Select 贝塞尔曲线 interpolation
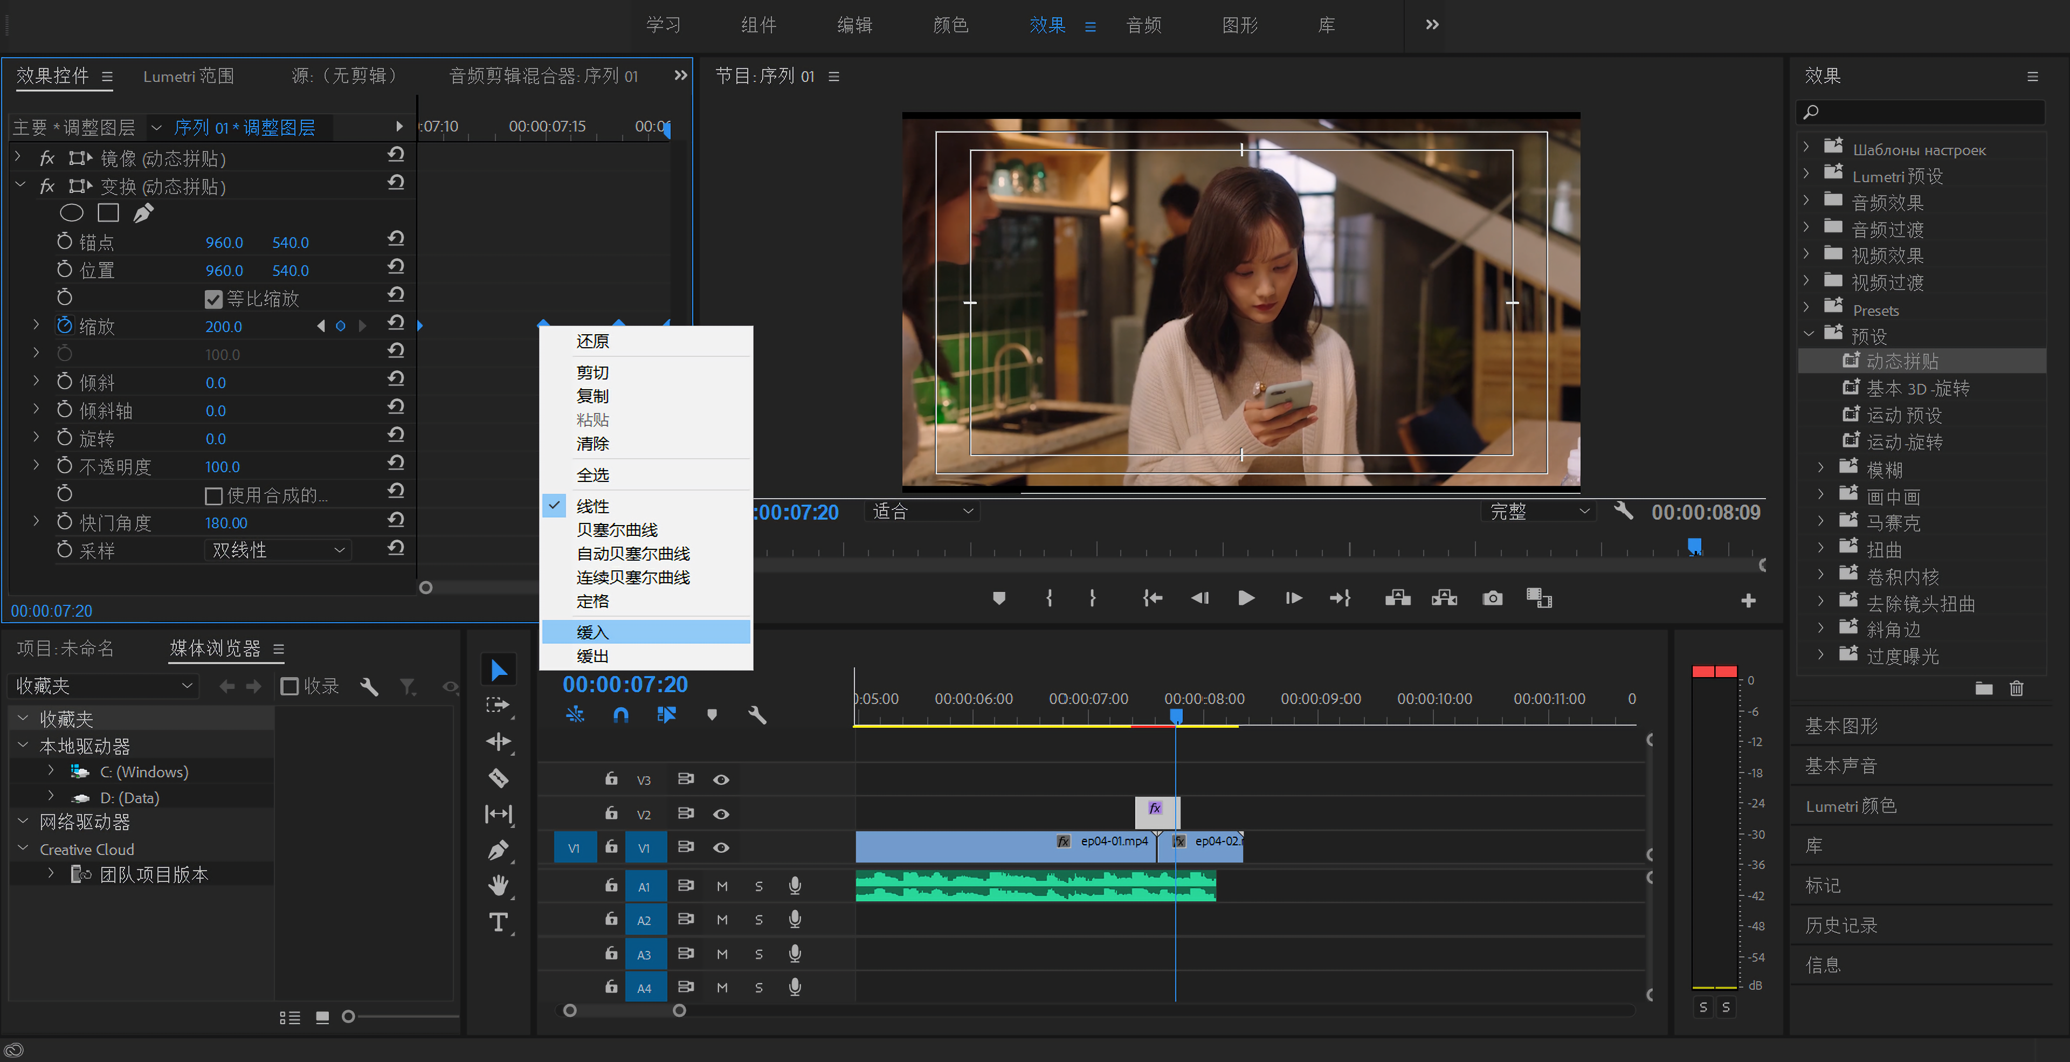Screen dimensions: 2070x1062 pos(646,530)
